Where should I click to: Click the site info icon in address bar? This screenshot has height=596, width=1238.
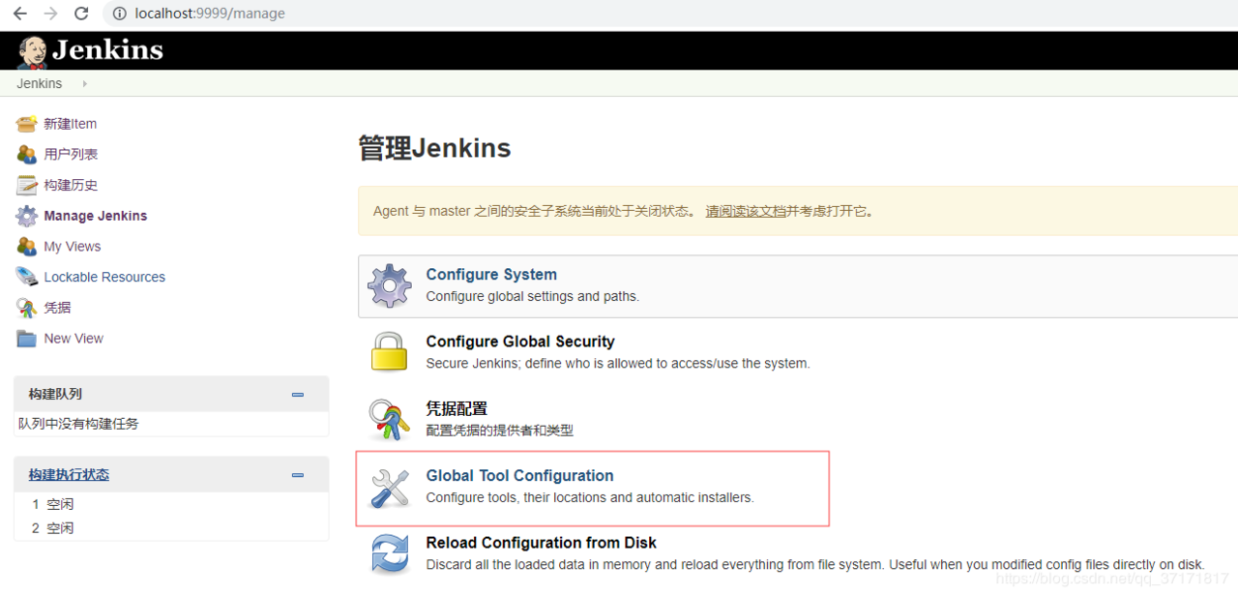(x=119, y=14)
